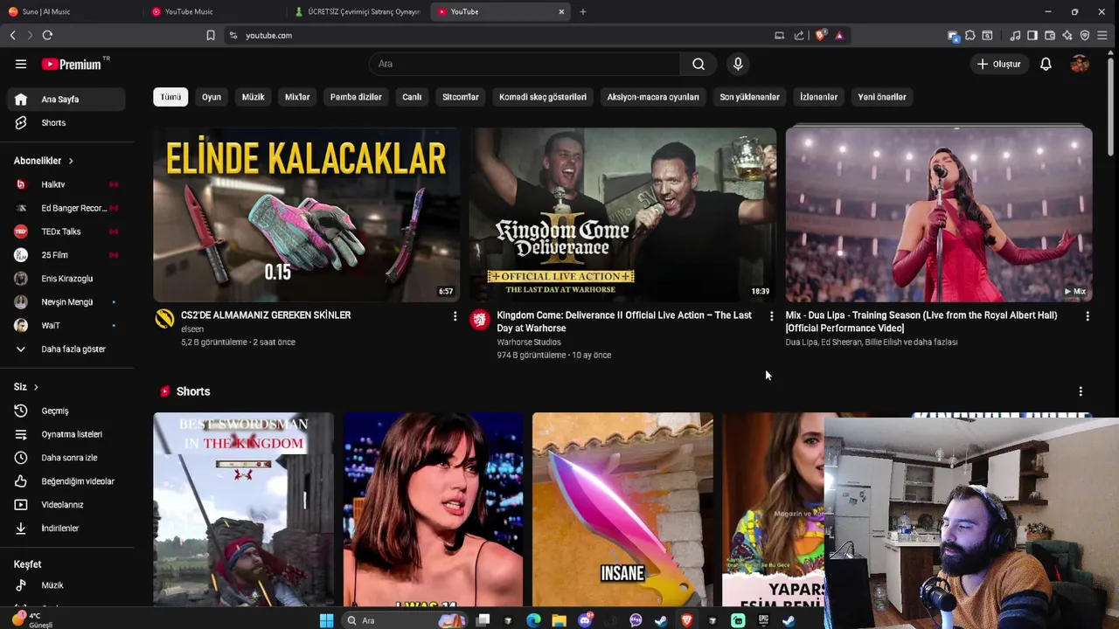Screen dimensions: 1119x629
Task: Open the notifications bell
Action: pos(1046,64)
